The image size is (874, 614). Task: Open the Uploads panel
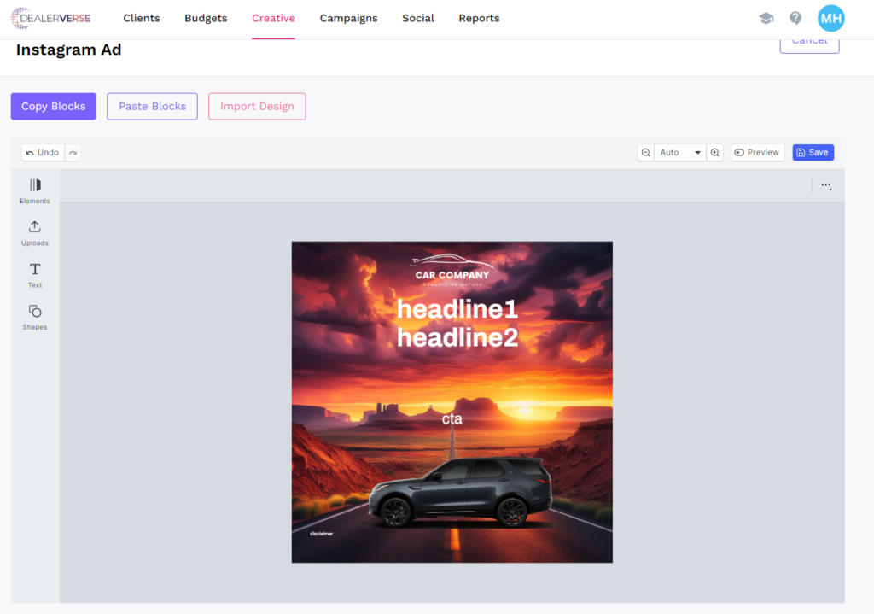(x=35, y=232)
